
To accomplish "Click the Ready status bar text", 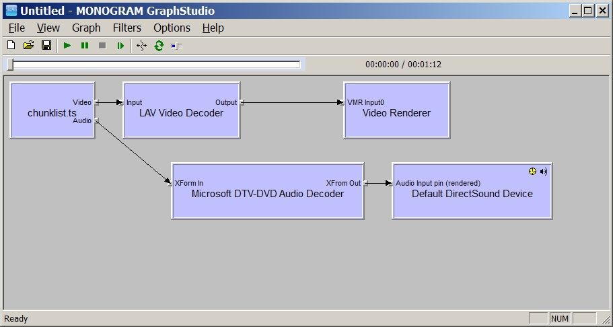I will tap(16, 318).
